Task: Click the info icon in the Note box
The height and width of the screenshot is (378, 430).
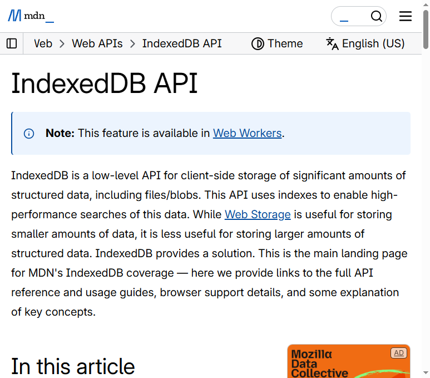Action: pos(29,134)
